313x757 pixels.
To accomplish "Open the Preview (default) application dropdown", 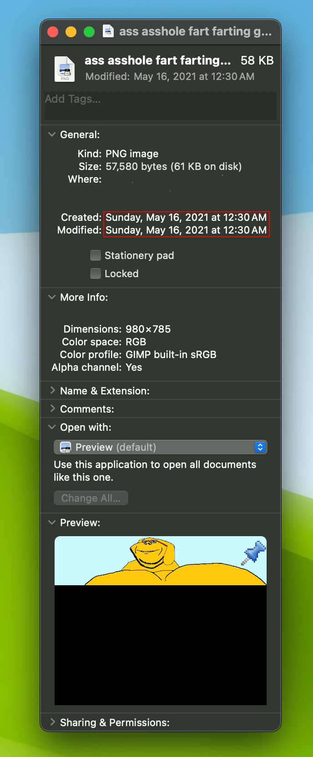I will 160,447.
